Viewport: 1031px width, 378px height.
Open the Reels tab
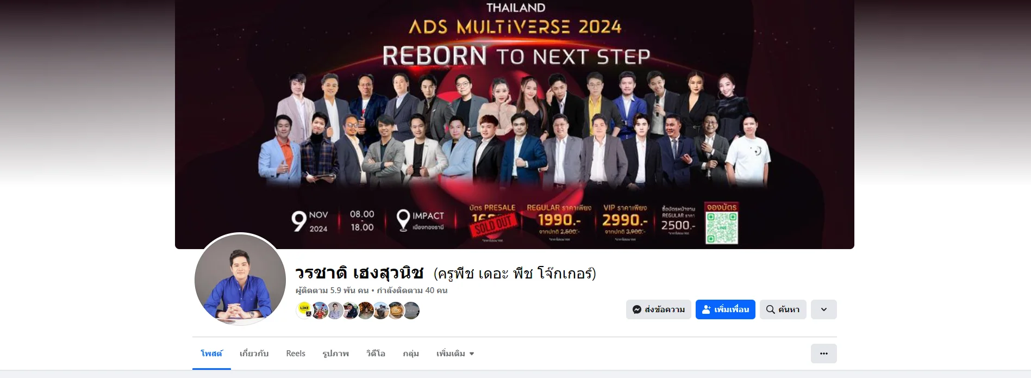tap(296, 354)
